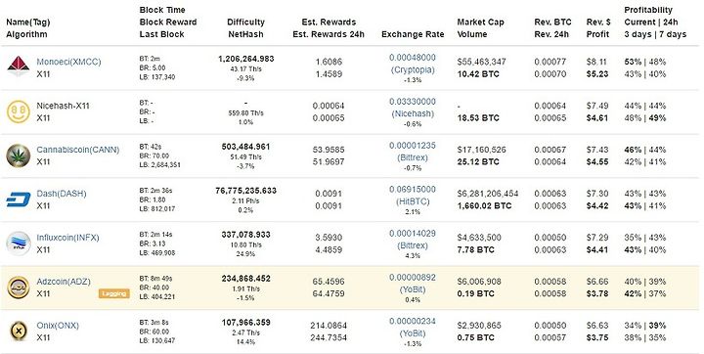
Task: Click the Nicehash smiley face icon
Action: (x=19, y=111)
